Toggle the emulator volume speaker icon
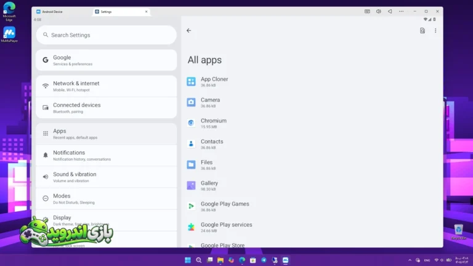The image size is (473, 266). (378, 12)
